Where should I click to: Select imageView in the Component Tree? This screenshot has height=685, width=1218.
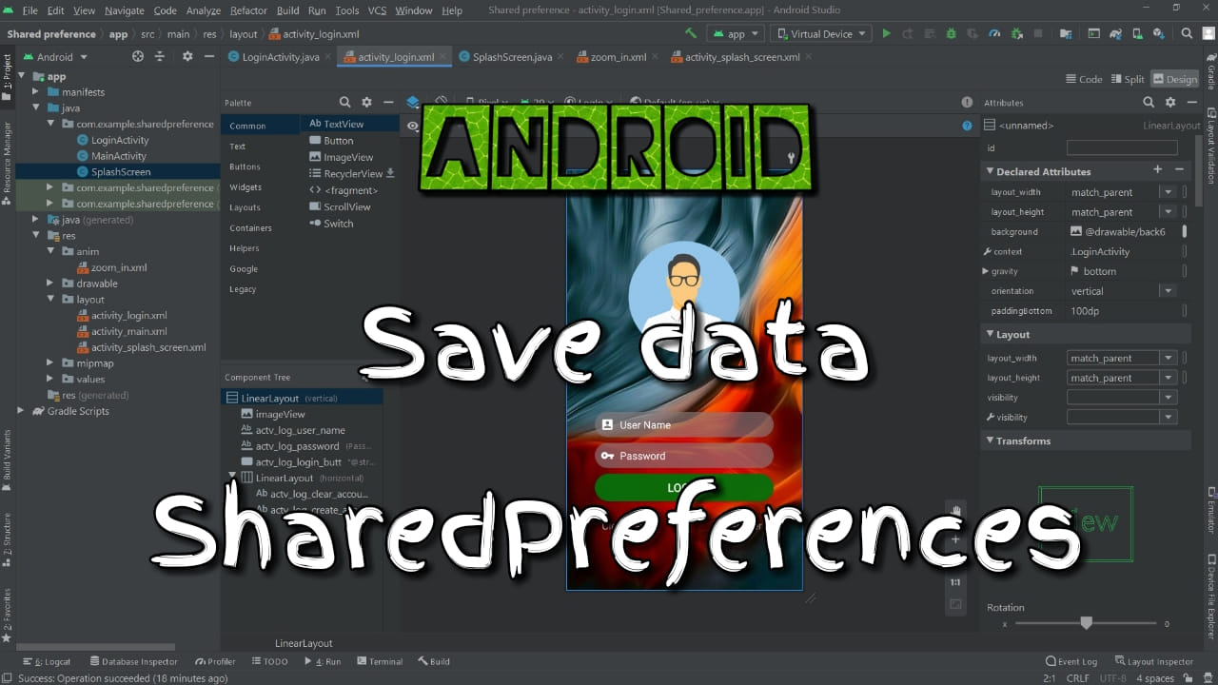point(273,414)
